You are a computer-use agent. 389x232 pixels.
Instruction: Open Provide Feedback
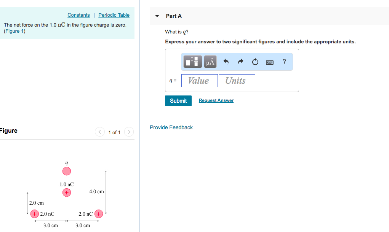[171, 127]
